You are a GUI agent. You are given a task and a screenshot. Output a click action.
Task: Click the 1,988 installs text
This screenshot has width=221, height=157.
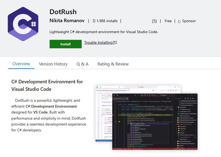pyautogui.click(x=107, y=21)
